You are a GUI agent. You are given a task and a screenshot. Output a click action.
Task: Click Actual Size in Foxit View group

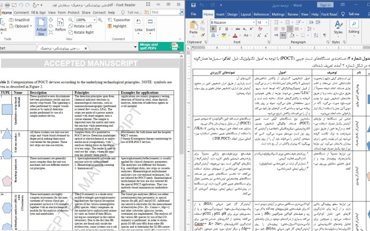coord(41,27)
